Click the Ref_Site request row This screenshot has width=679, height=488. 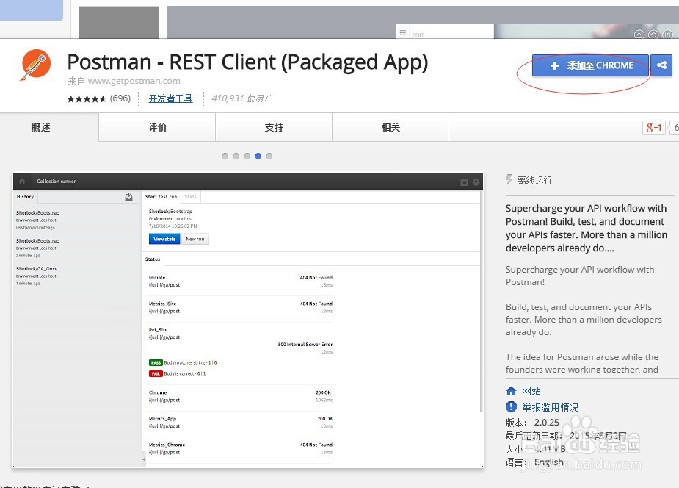point(240,340)
